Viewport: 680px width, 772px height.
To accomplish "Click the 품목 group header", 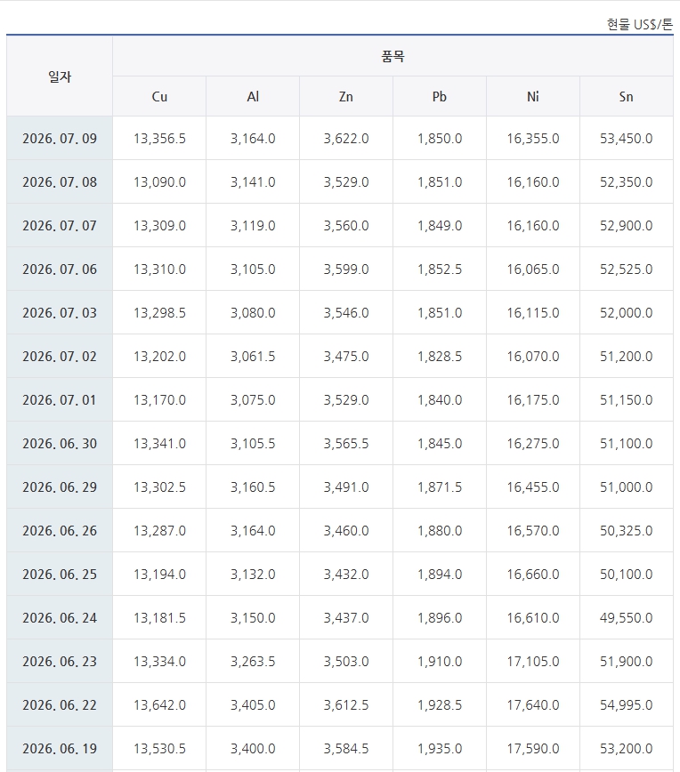I will click(393, 56).
